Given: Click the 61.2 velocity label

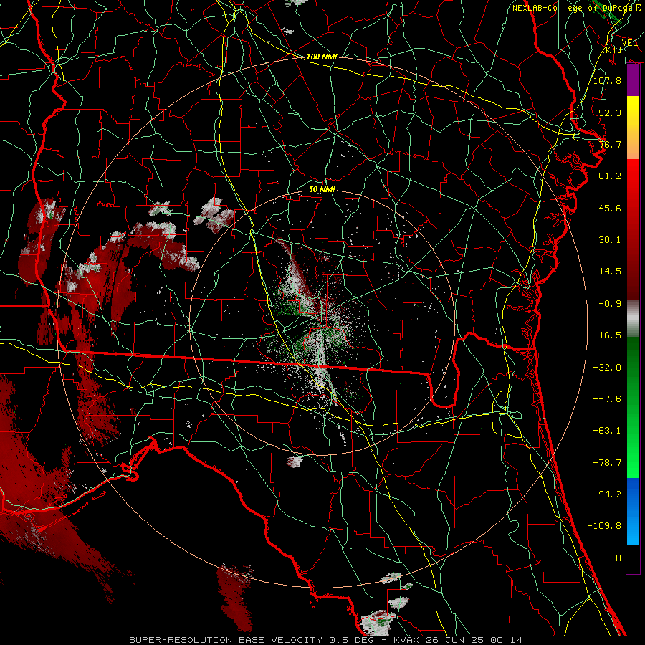Looking at the screenshot, I should [610, 176].
